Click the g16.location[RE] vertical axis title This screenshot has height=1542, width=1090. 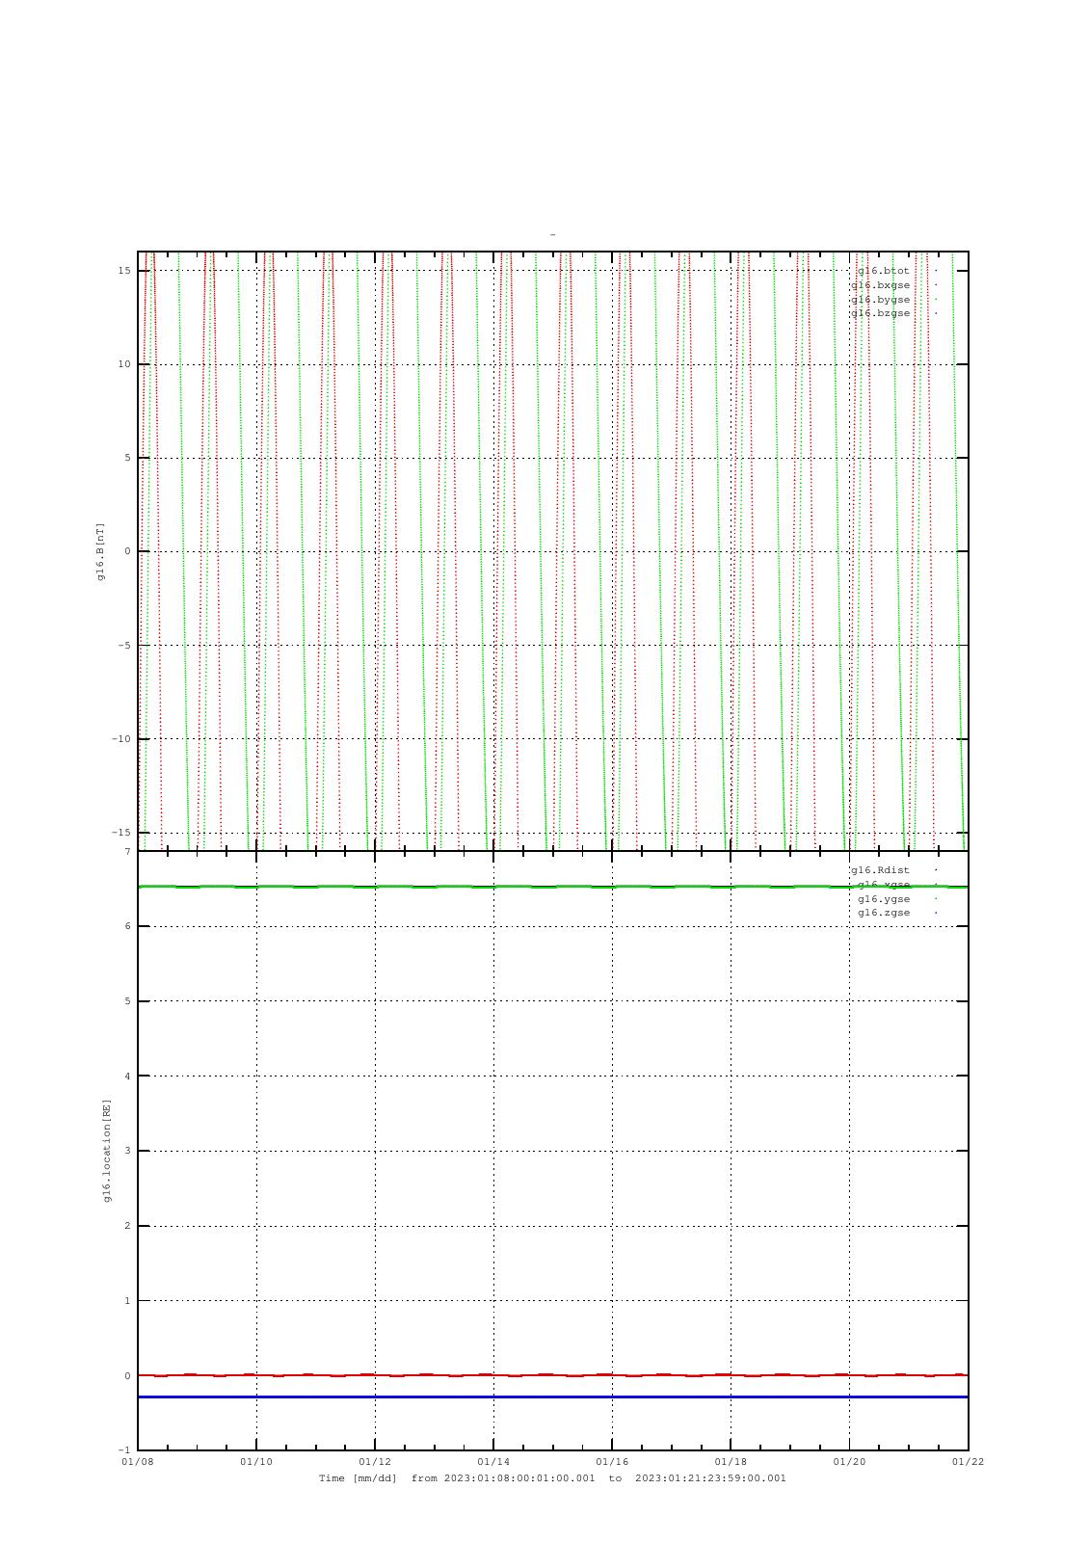107,1150
